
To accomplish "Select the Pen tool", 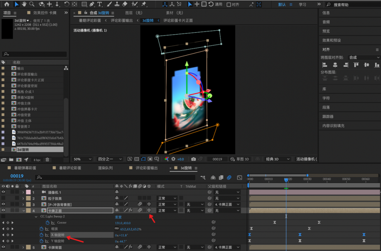I will [x=92, y=4].
